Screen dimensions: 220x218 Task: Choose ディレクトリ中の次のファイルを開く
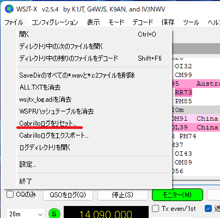[x=94, y=46]
